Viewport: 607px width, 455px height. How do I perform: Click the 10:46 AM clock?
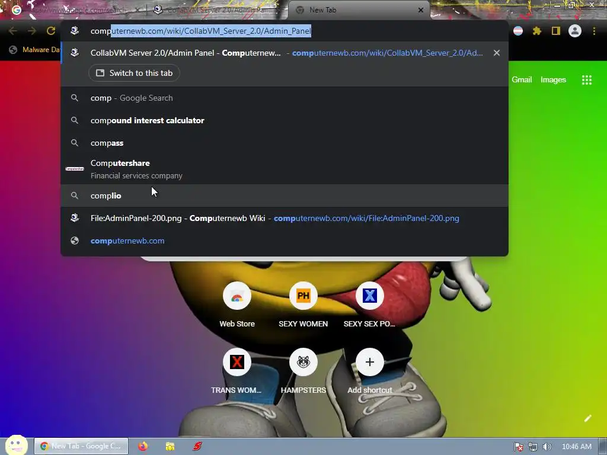click(x=576, y=447)
